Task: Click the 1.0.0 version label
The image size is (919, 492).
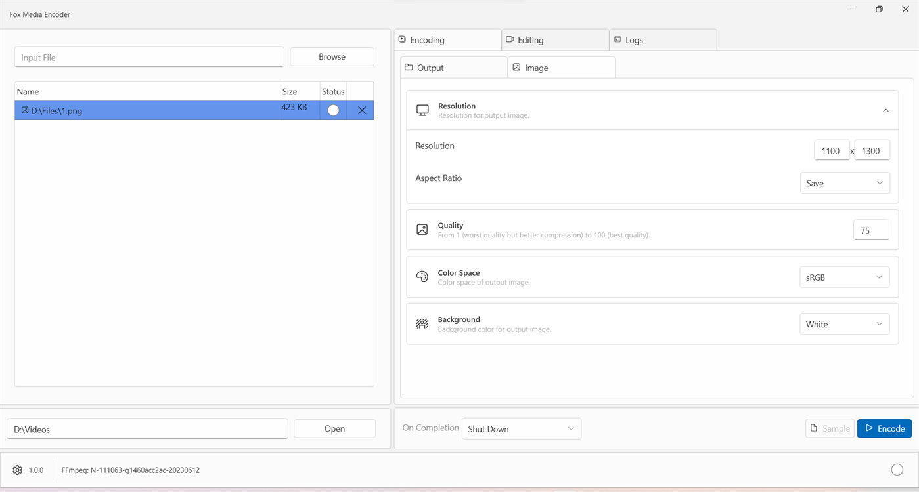Action: click(36, 470)
